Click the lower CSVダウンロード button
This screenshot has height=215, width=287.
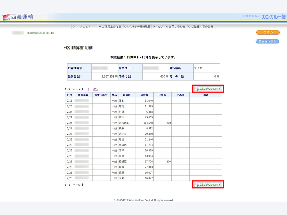(x=208, y=185)
